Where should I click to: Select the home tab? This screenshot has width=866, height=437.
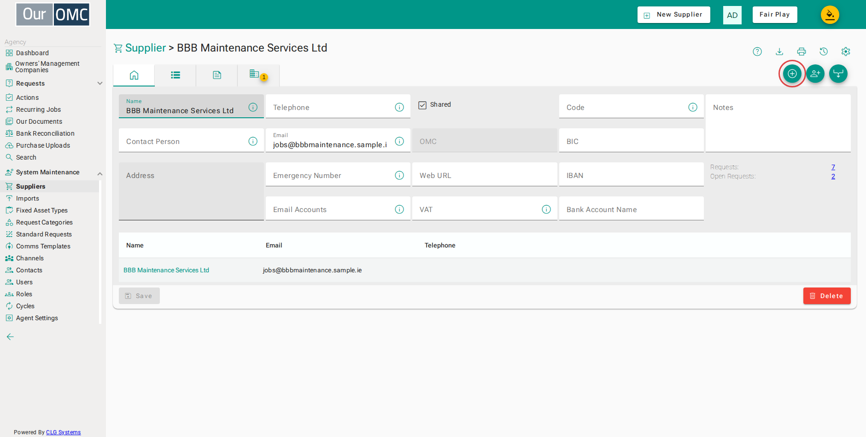click(134, 75)
